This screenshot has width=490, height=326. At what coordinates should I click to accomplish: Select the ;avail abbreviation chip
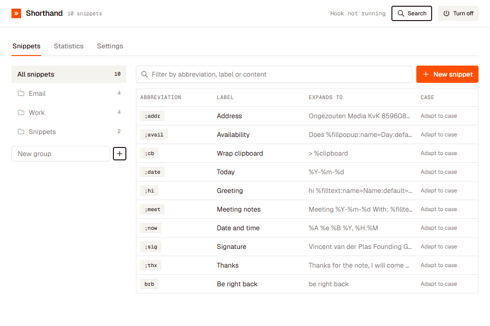pyautogui.click(x=154, y=135)
